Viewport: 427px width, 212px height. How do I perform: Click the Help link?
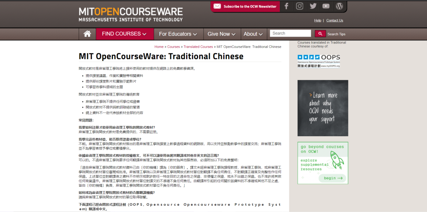click(317, 21)
